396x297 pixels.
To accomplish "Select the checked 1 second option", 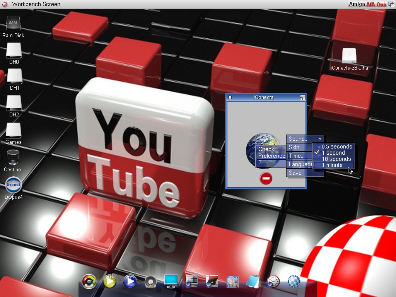I will point(333,153).
